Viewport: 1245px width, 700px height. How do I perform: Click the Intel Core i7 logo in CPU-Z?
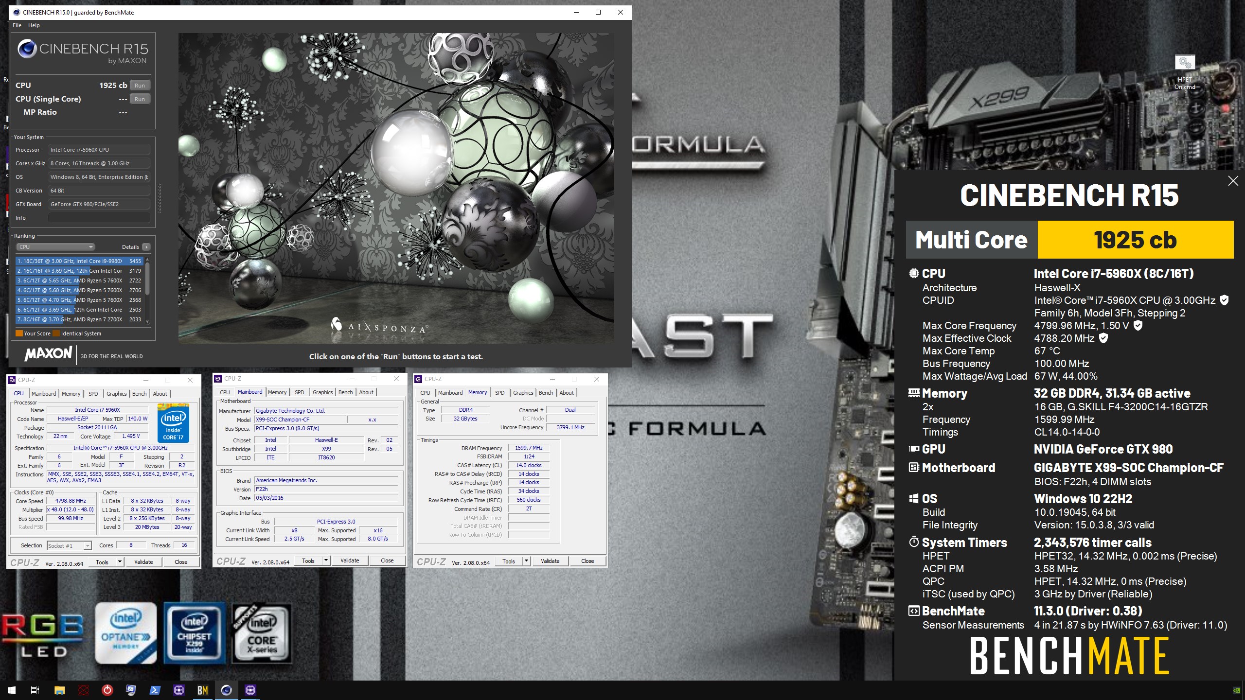(x=174, y=422)
